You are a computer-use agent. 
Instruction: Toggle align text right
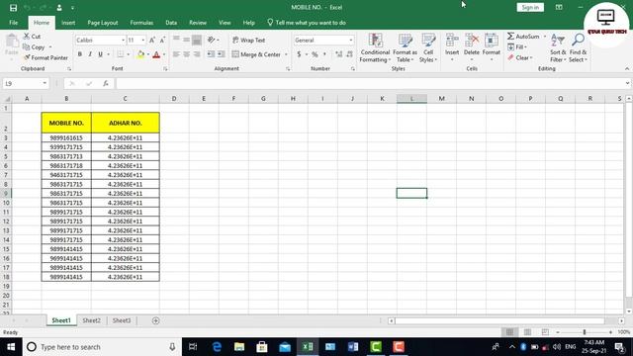197,54
